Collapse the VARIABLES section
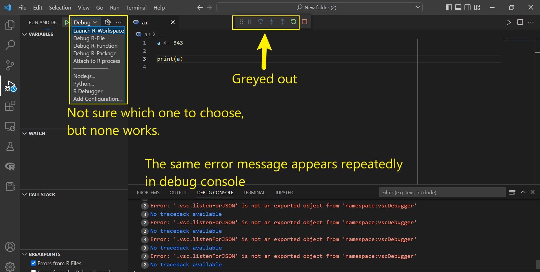The width and height of the screenshot is (540, 272). point(24,34)
